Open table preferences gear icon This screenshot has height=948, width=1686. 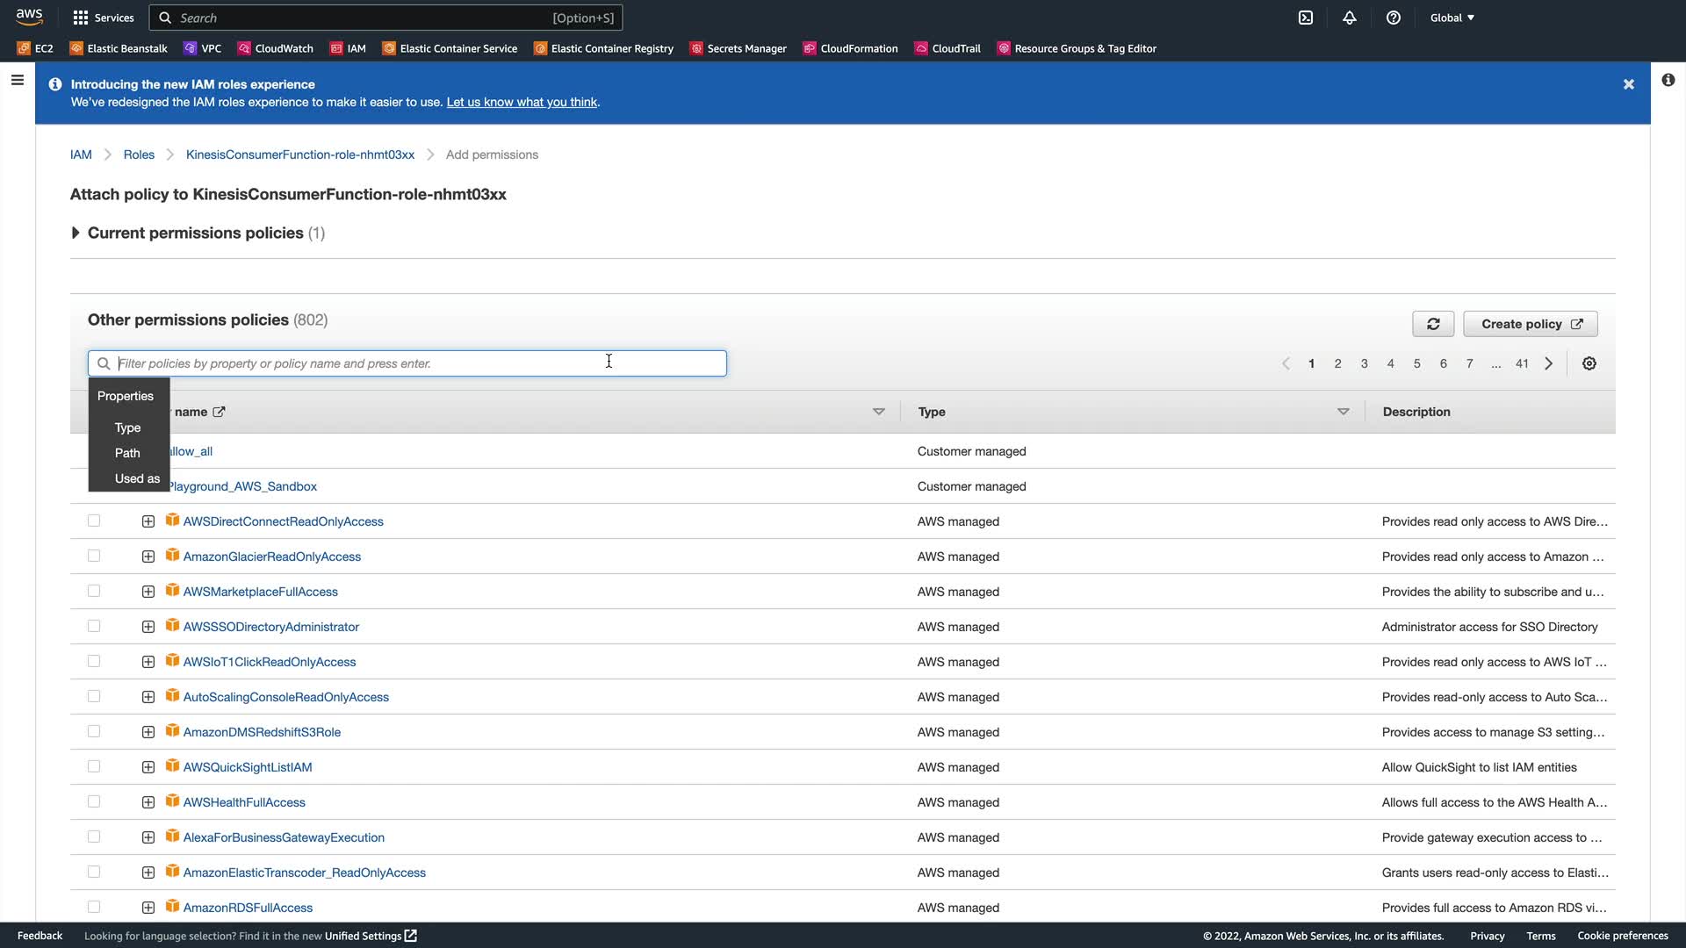point(1589,363)
